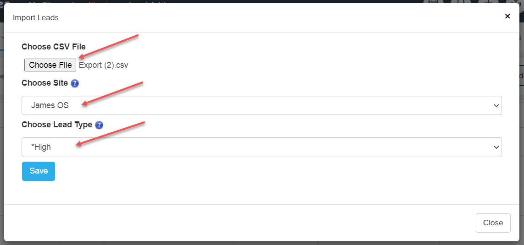Click the empty area right of the Save button
Viewport: 524px width, 245px height.
pyautogui.click(x=275, y=171)
